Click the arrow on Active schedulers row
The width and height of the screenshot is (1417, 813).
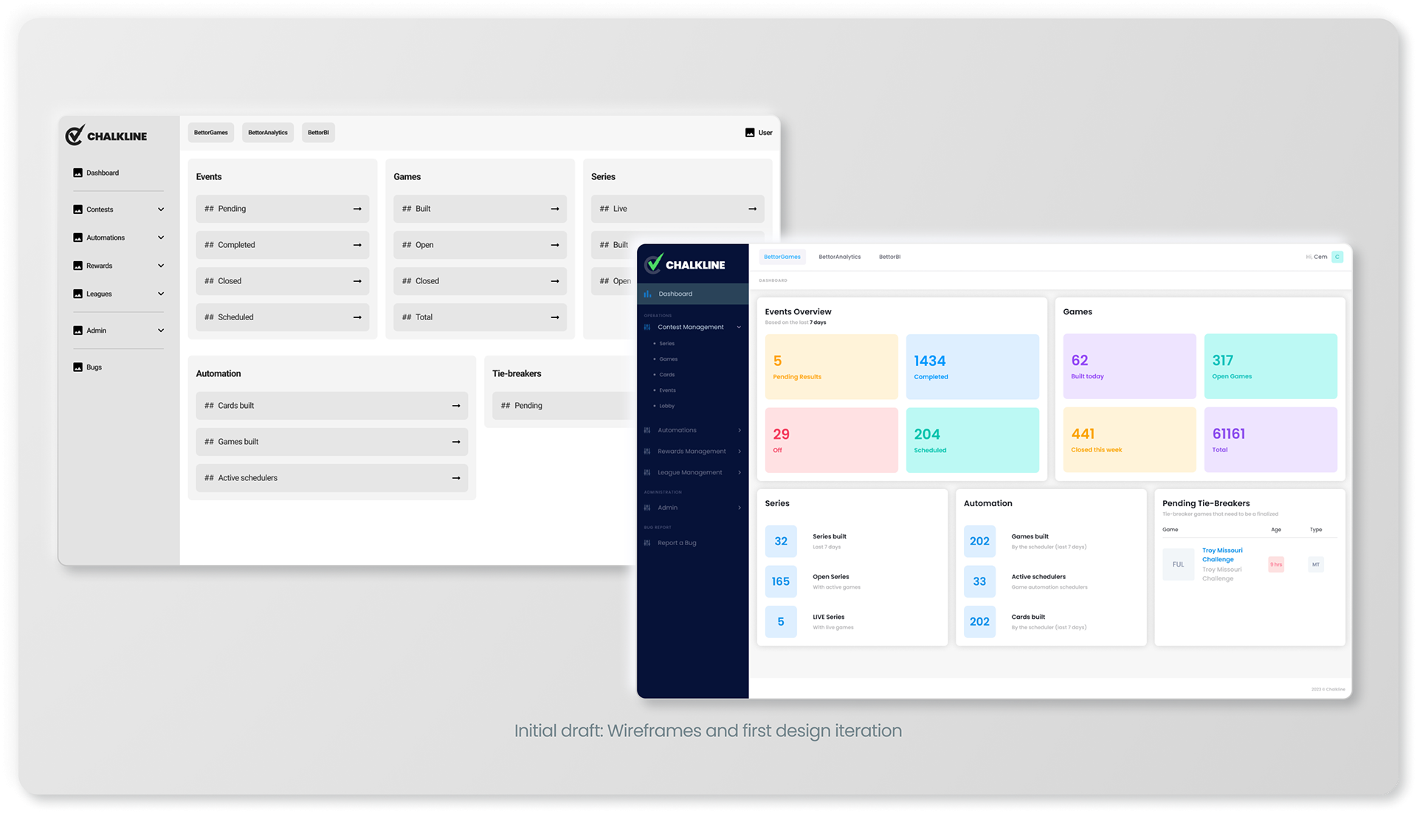pos(456,478)
